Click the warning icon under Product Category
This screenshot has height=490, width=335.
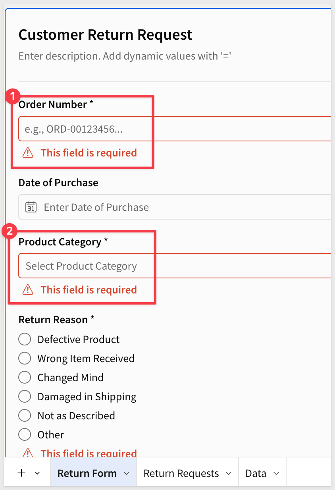28,290
